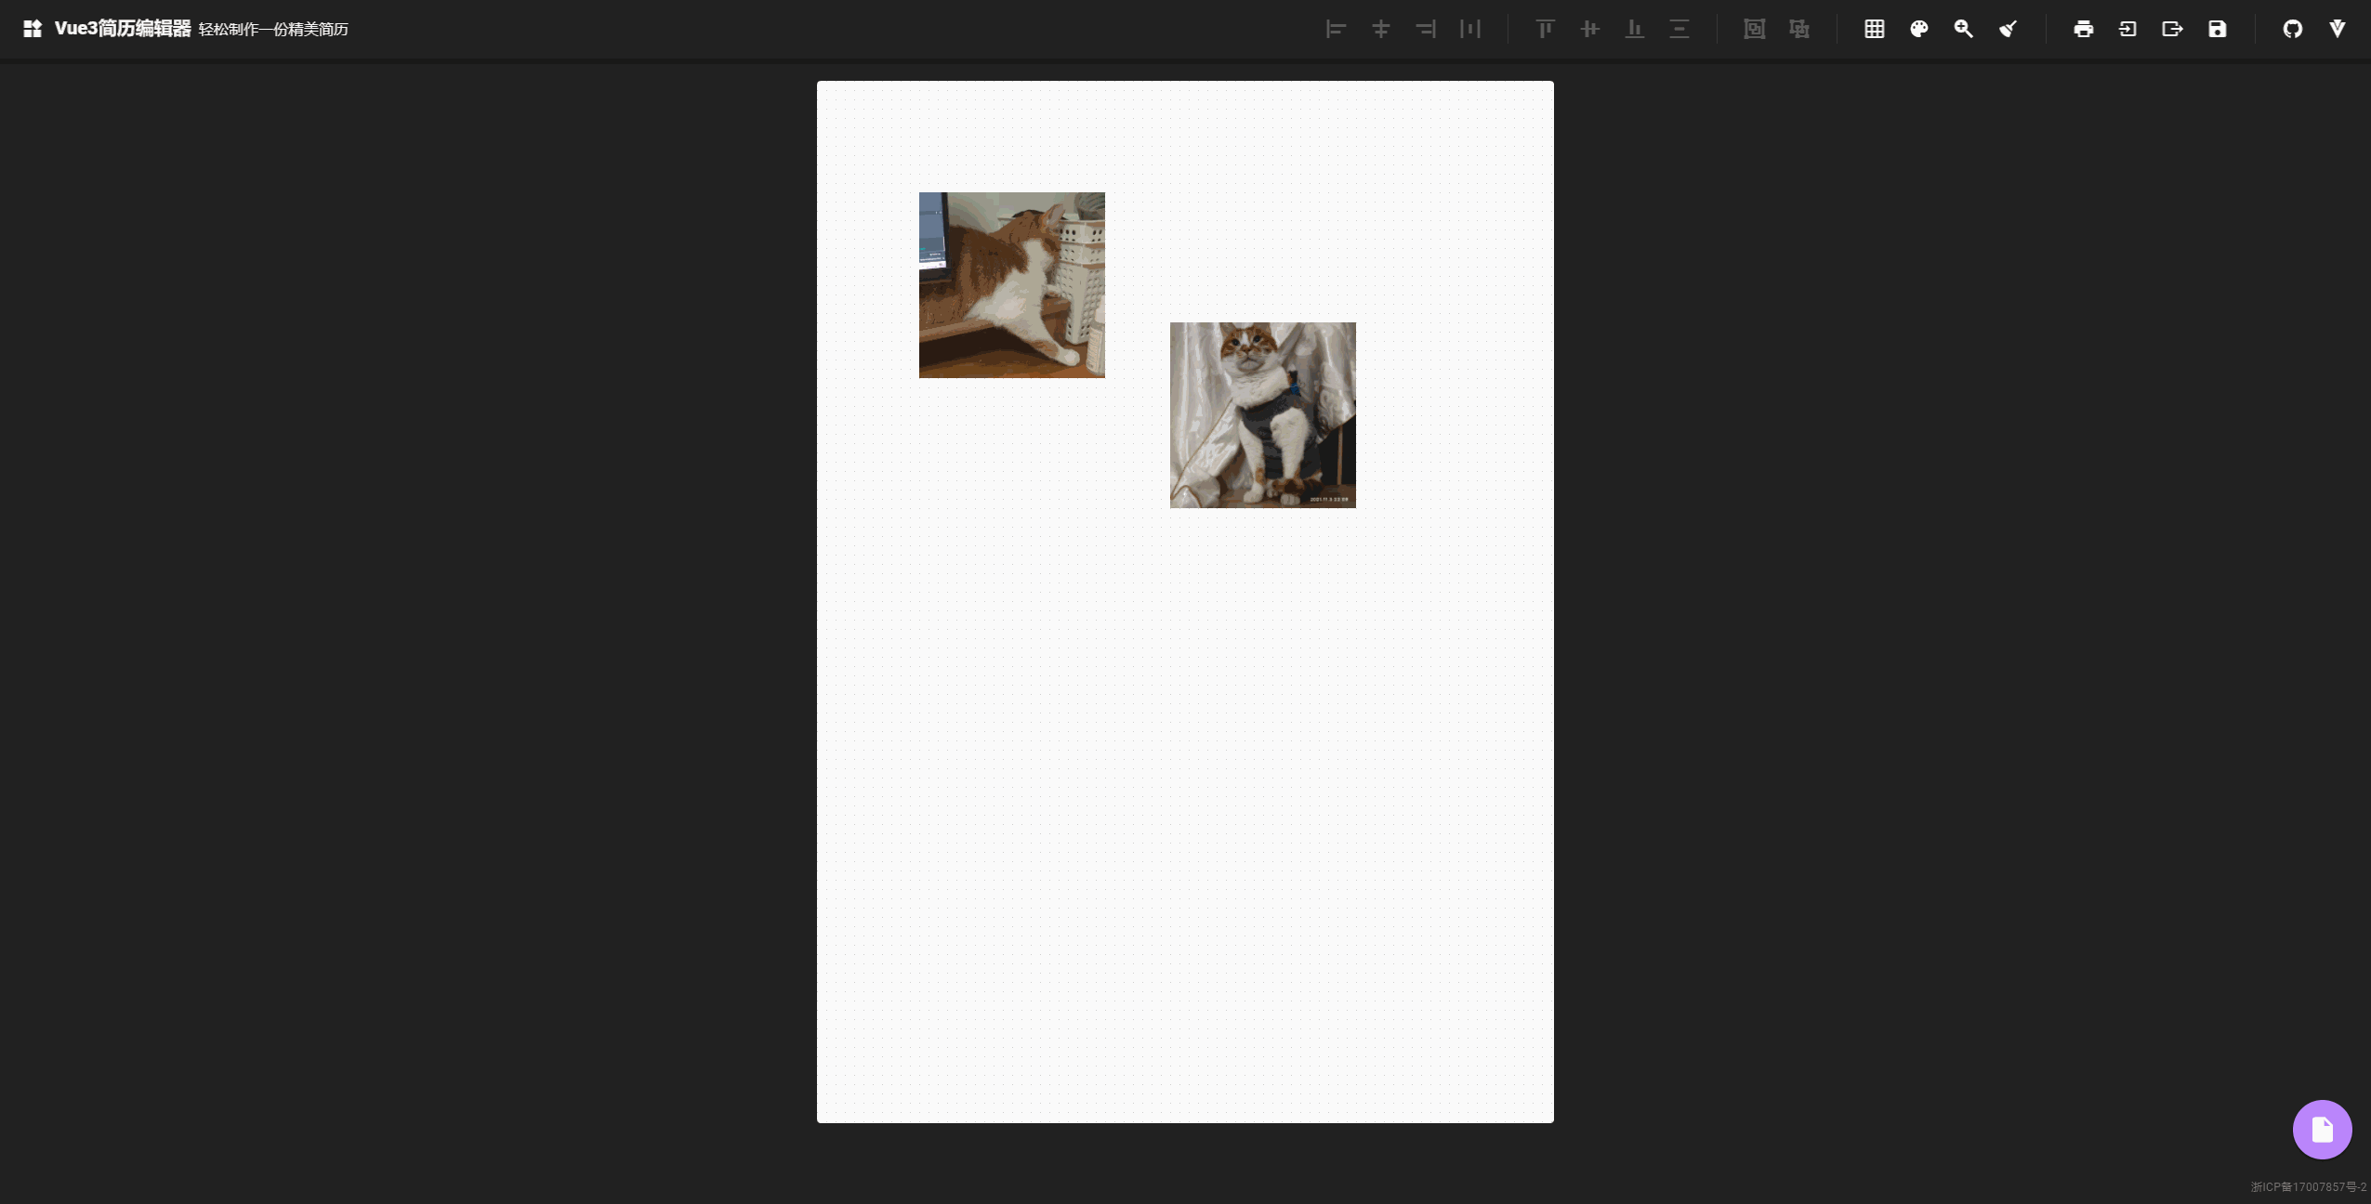This screenshot has height=1204, width=2371.
Task: Click the print icon
Action: (x=2083, y=29)
